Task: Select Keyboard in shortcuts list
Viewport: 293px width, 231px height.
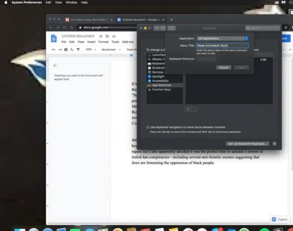Action: click(156, 63)
